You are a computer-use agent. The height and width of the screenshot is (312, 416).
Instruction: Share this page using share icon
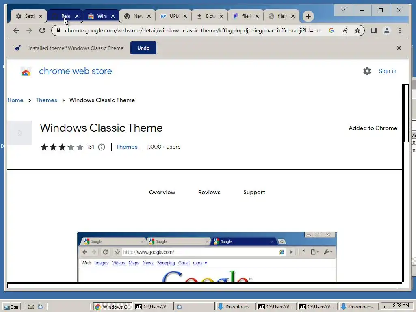click(x=344, y=30)
